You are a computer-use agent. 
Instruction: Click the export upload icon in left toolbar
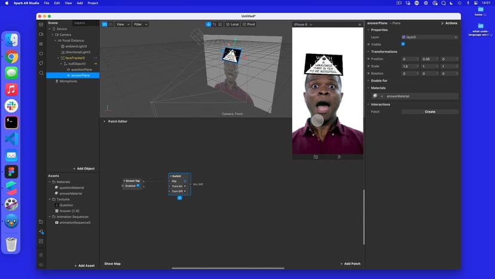click(x=41, y=241)
